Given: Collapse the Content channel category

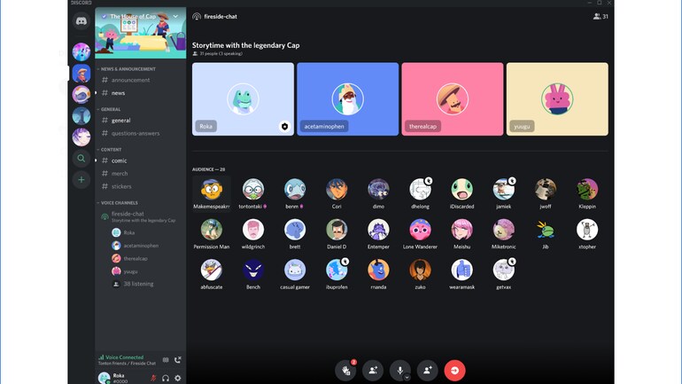Looking at the screenshot, I should (112, 150).
